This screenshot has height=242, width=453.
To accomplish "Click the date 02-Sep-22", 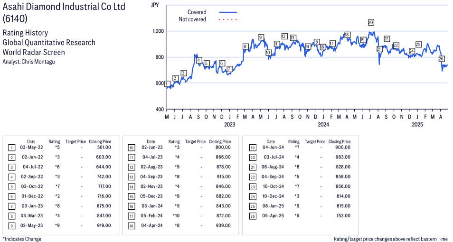I will click(32, 177).
